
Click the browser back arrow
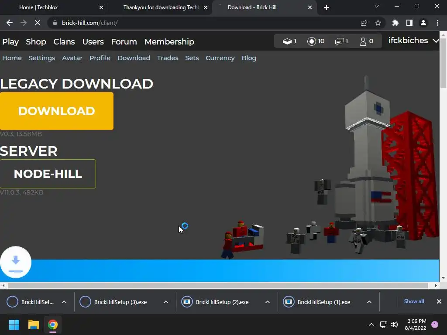(x=10, y=23)
